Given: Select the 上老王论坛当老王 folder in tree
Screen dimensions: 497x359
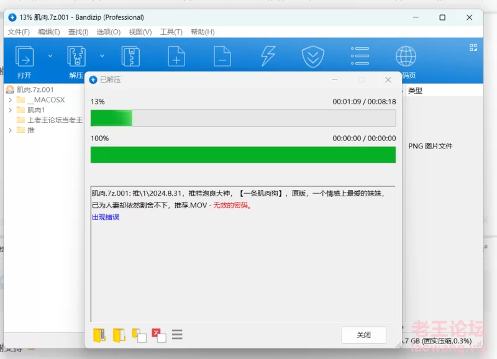Looking at the screenshot, I should [x=50, y=120].
